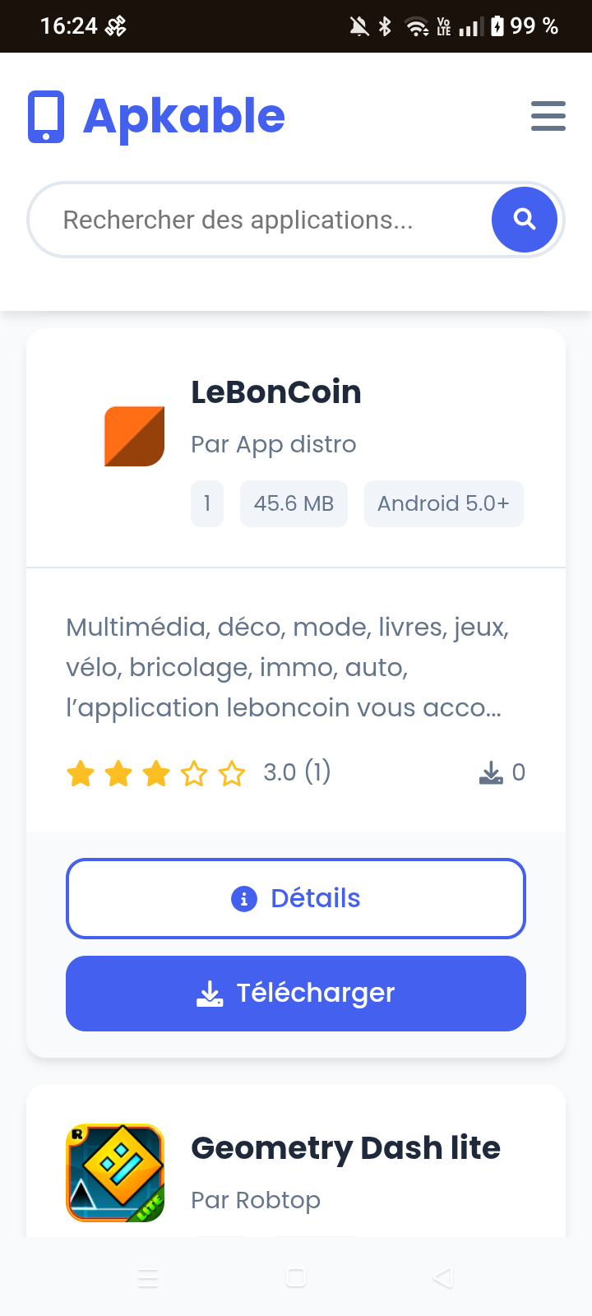Tap the Android back navigation button
Viewport: 592px width, 1316px height.
[x=443, y=1277]
